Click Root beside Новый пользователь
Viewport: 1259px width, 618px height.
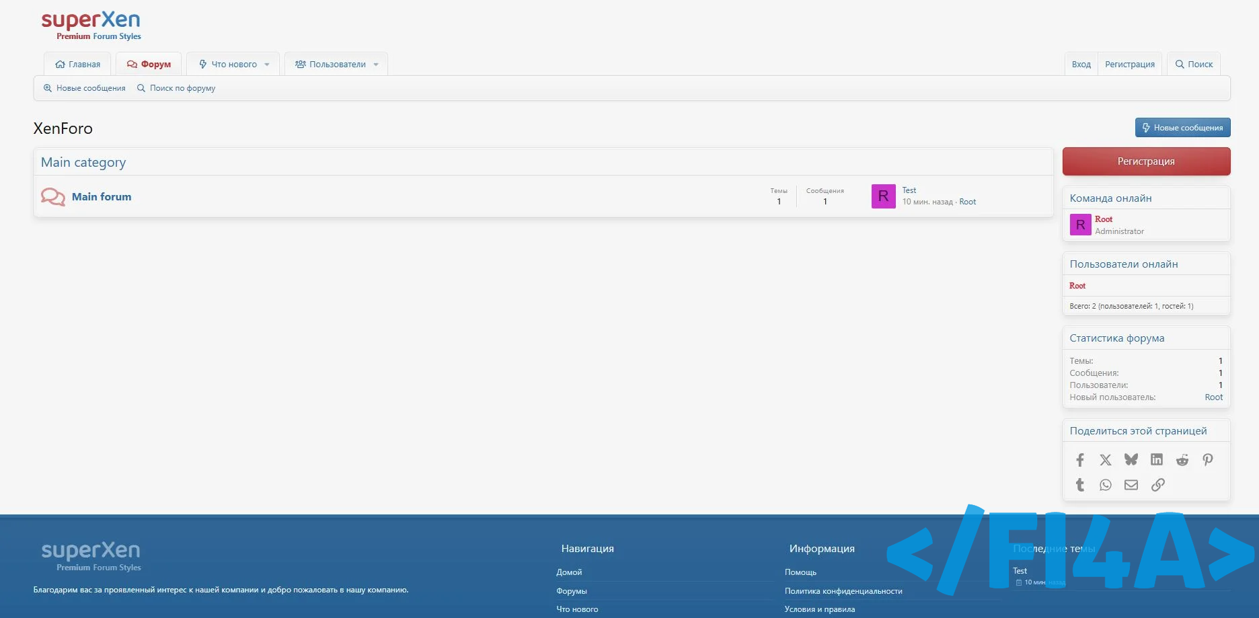click(x=1214, y=397)
